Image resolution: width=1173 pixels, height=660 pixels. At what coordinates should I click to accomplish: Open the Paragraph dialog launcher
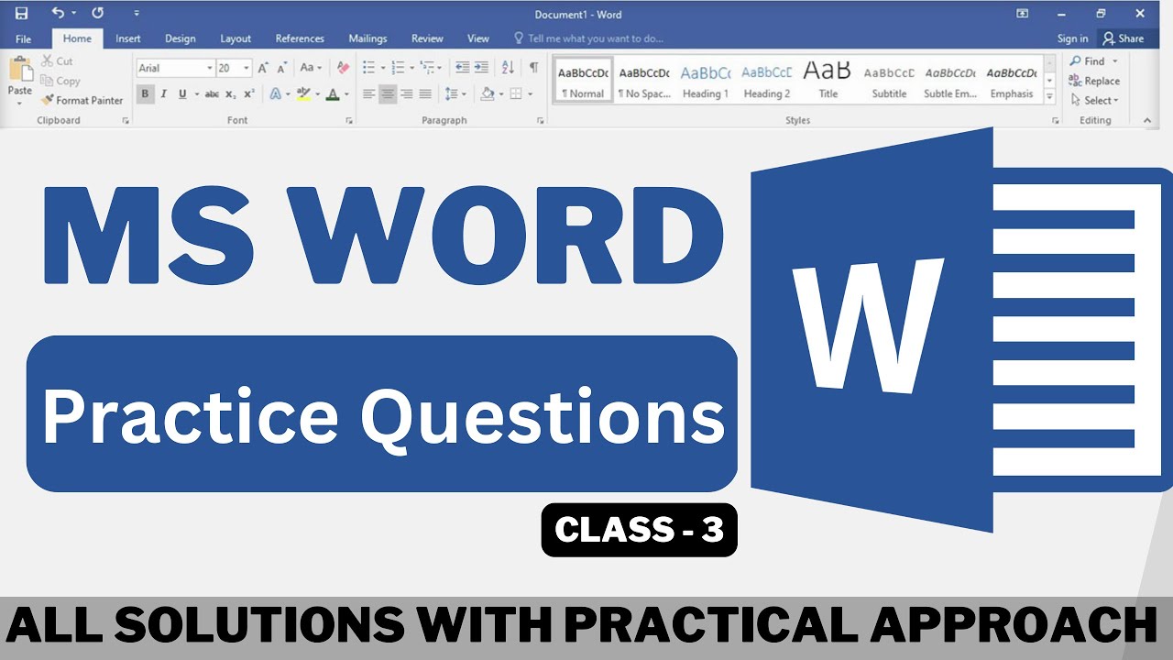(540, 120)
